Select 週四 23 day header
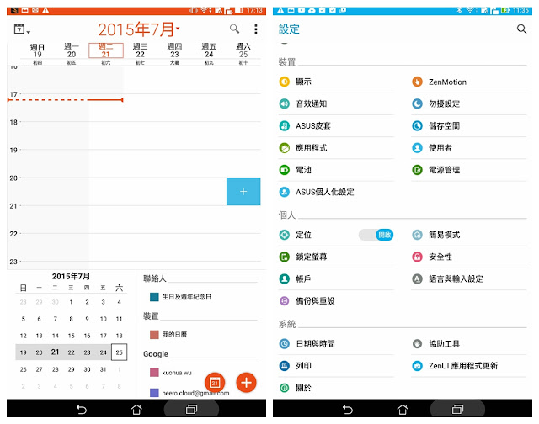This screenshot has width=539, height=424. 174,50
